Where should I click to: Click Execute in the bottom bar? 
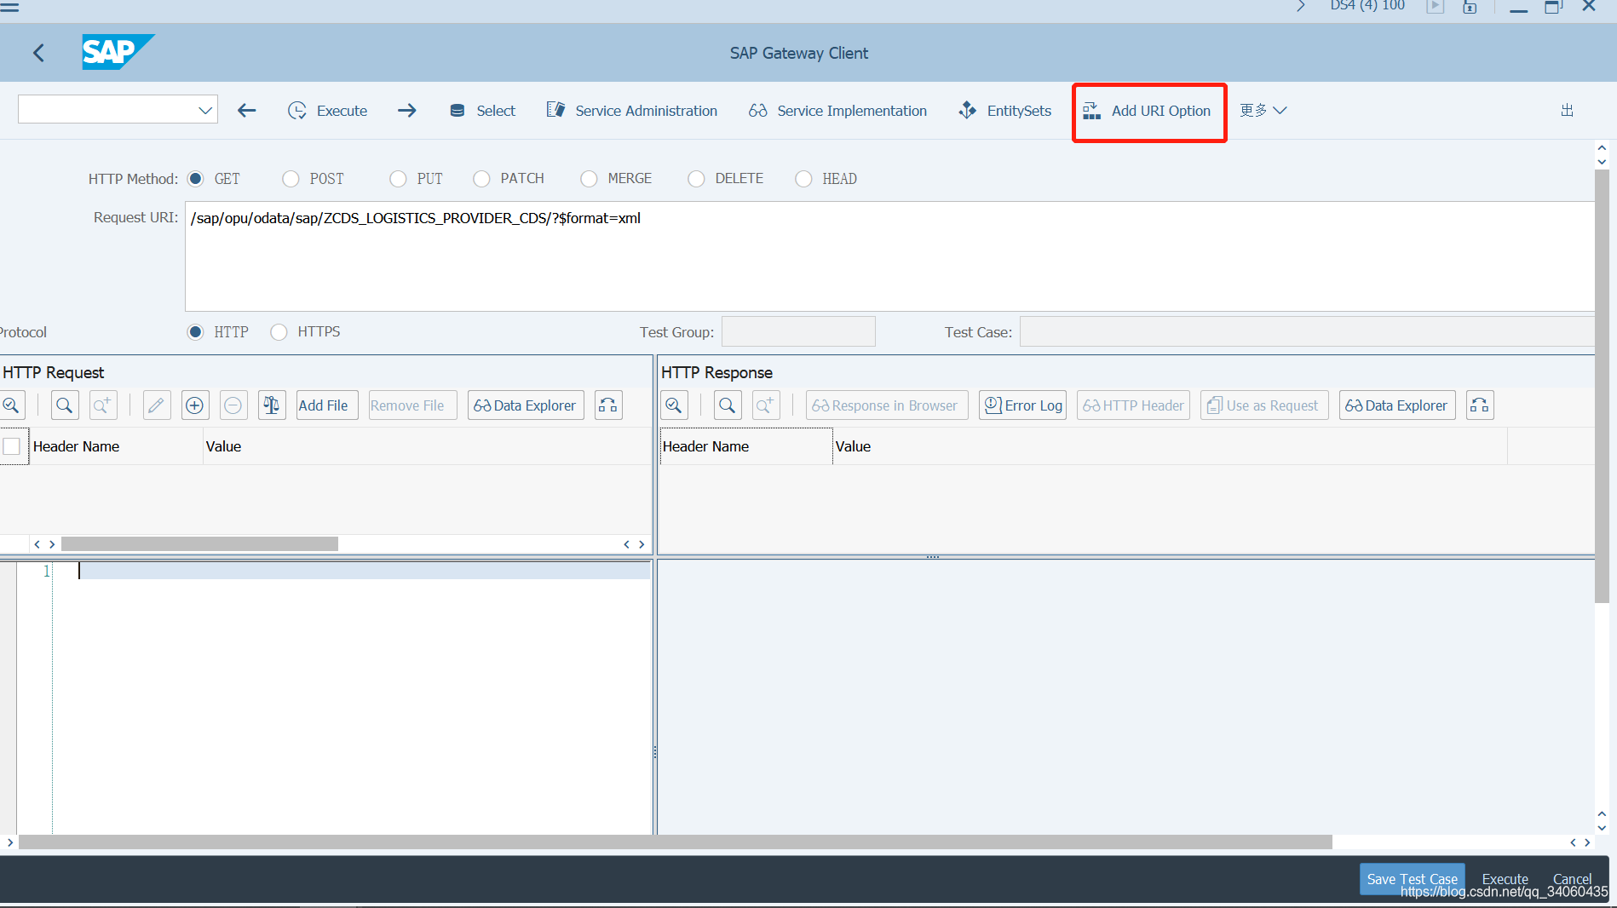click(1505, 879)
